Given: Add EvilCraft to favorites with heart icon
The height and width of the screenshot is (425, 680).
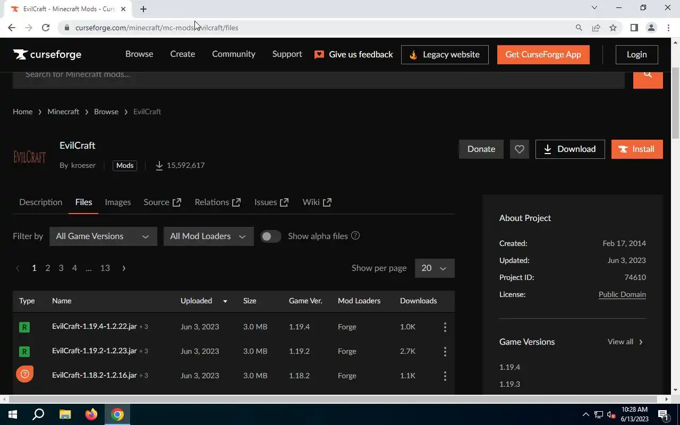Looking at the screenshot, I should pos(520,149).
